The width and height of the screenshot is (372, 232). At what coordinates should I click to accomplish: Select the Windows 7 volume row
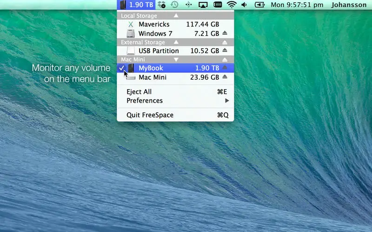coord(175,33)
